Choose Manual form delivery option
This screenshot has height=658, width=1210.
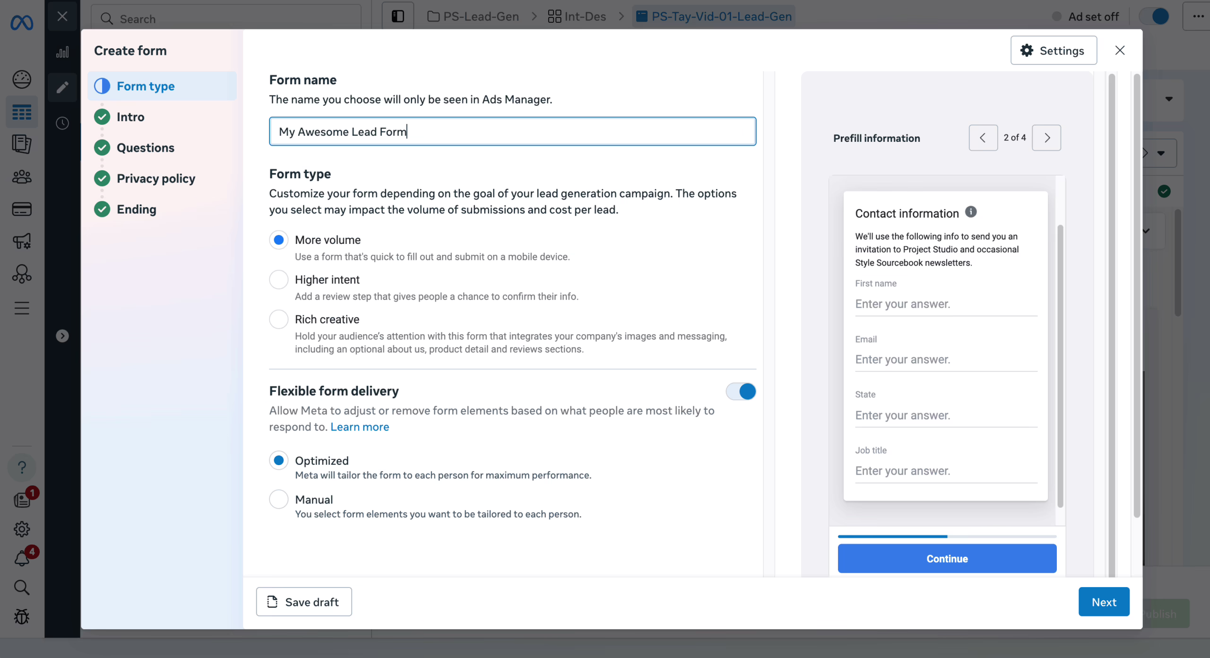(279, 499)
